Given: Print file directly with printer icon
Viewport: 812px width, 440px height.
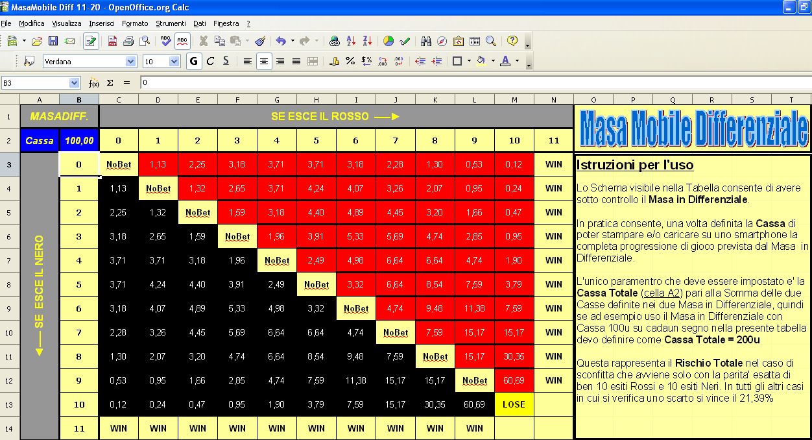Looking at the screenshot, I should point(128,41).
